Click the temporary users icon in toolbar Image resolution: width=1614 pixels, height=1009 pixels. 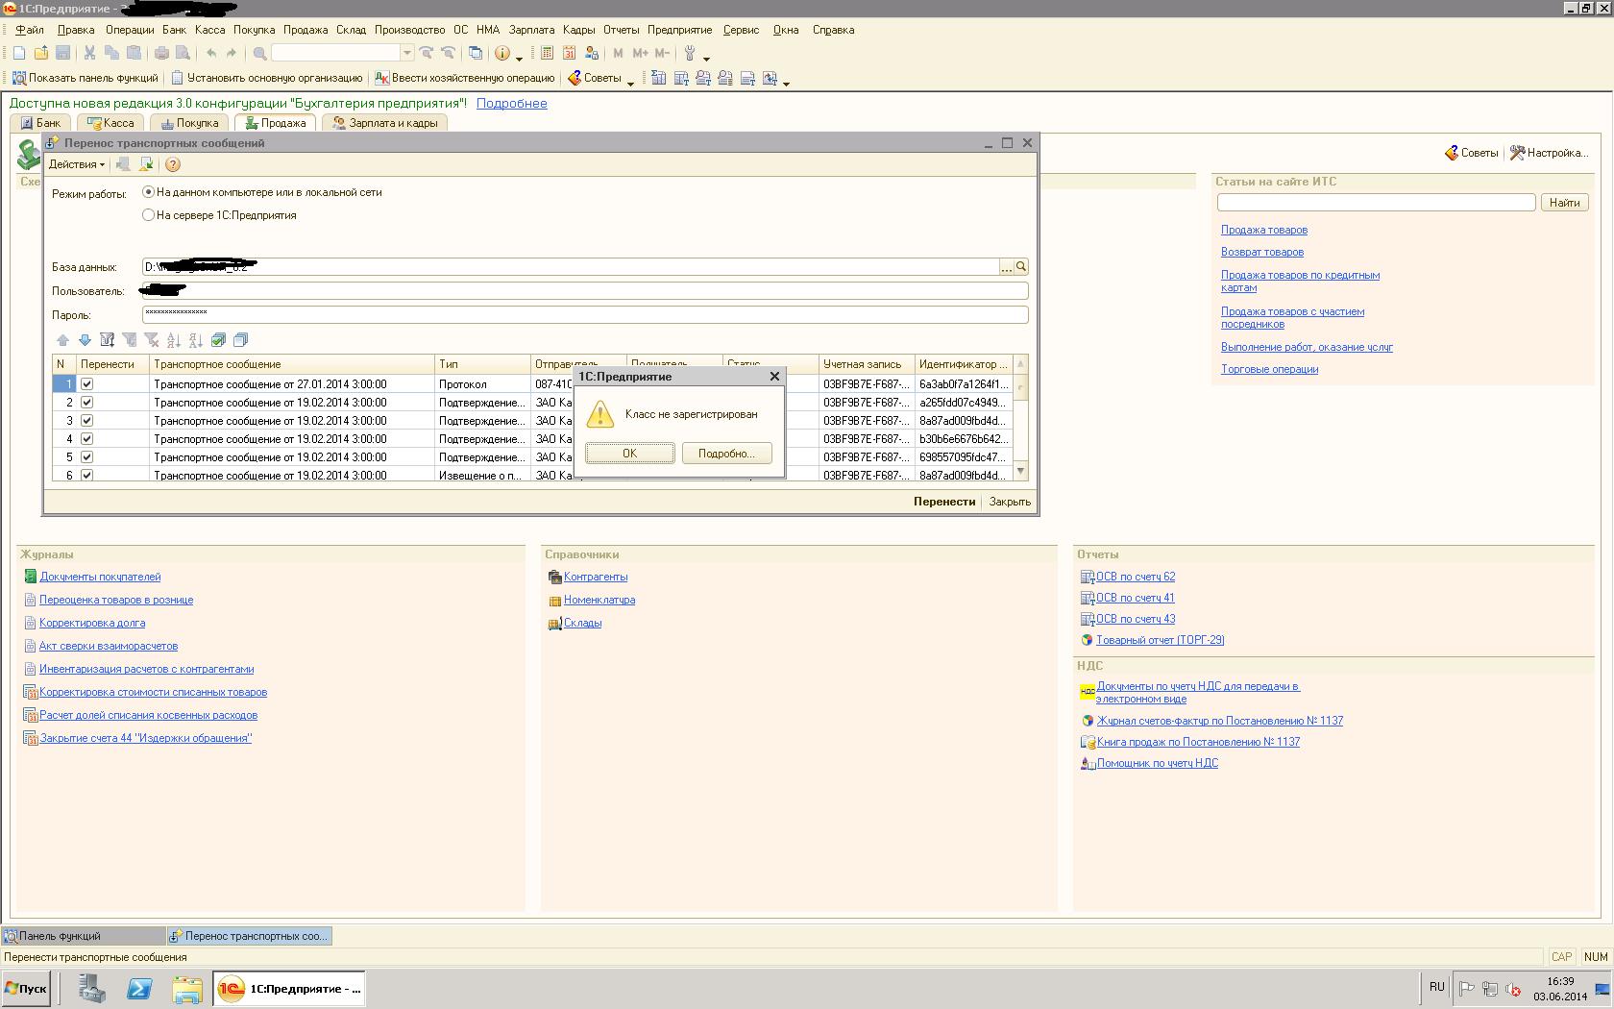[x=592, y=53]
